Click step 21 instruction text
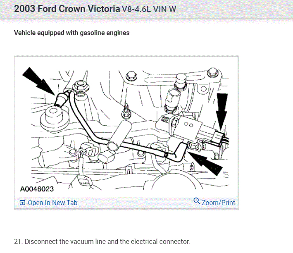This screenshot has height=253, width=293. (x=102, y=241)
